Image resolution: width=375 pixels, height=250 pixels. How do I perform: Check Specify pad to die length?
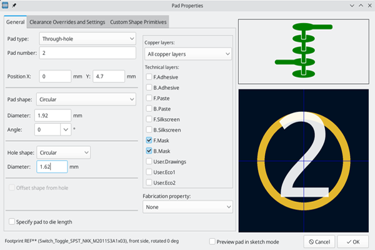(12, 222)
